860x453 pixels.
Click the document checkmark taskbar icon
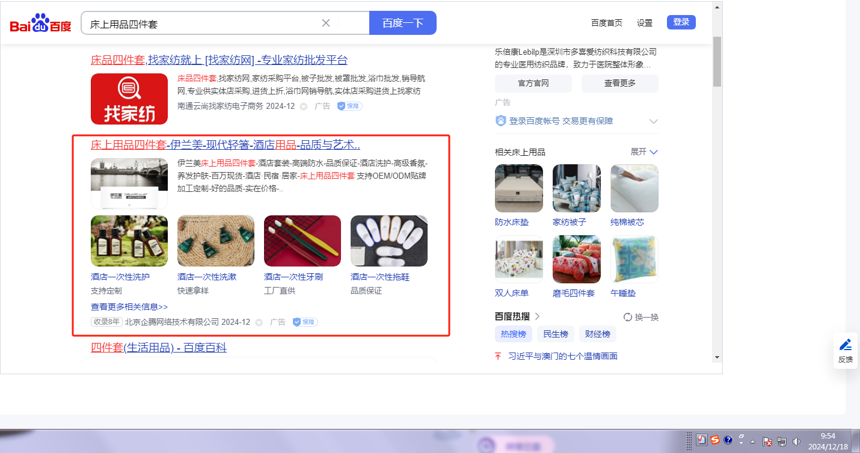pyautogui.click(x=702, y=440)
